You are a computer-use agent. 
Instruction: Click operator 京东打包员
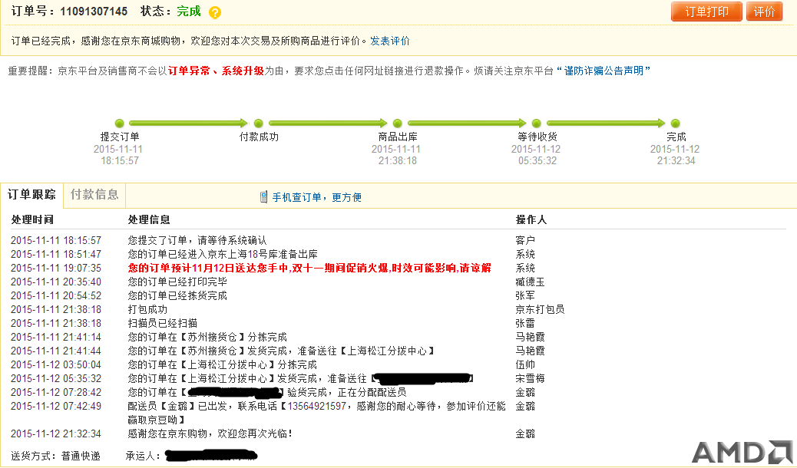[x=540, y=309]
